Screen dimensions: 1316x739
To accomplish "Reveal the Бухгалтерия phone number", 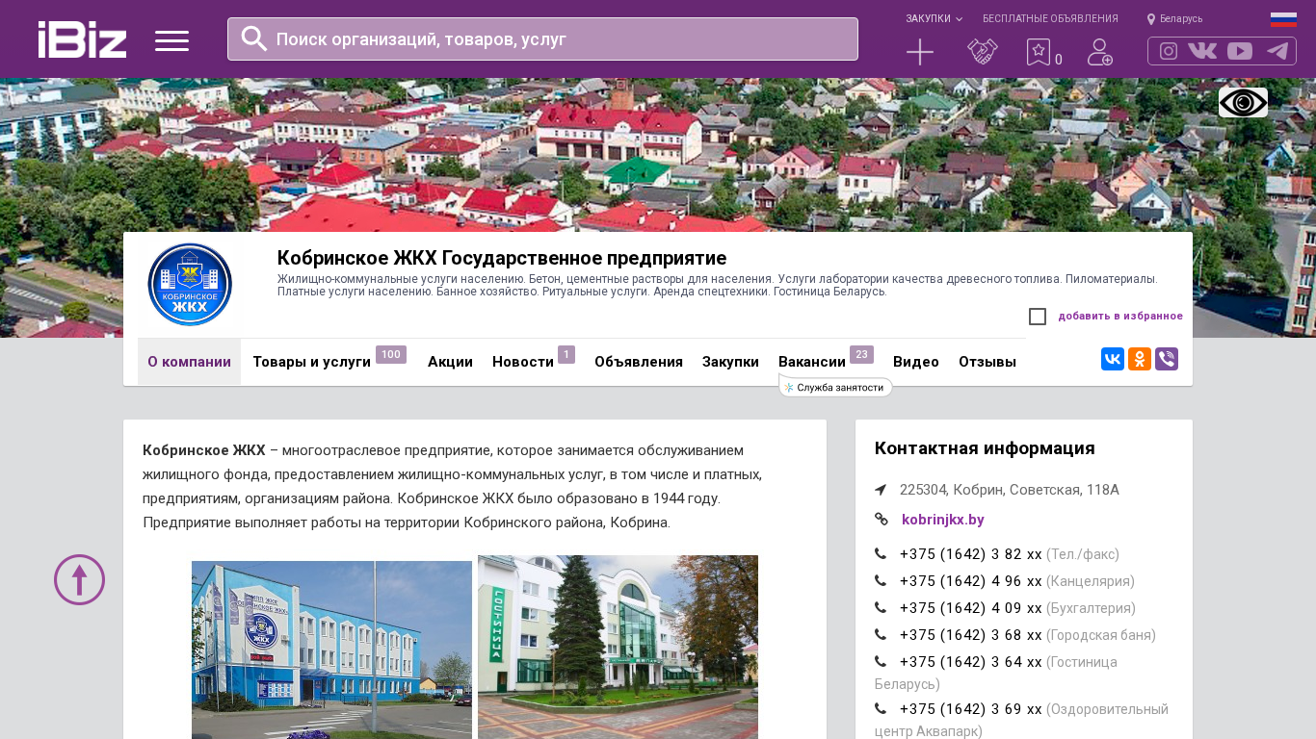I will click(971, 608).
